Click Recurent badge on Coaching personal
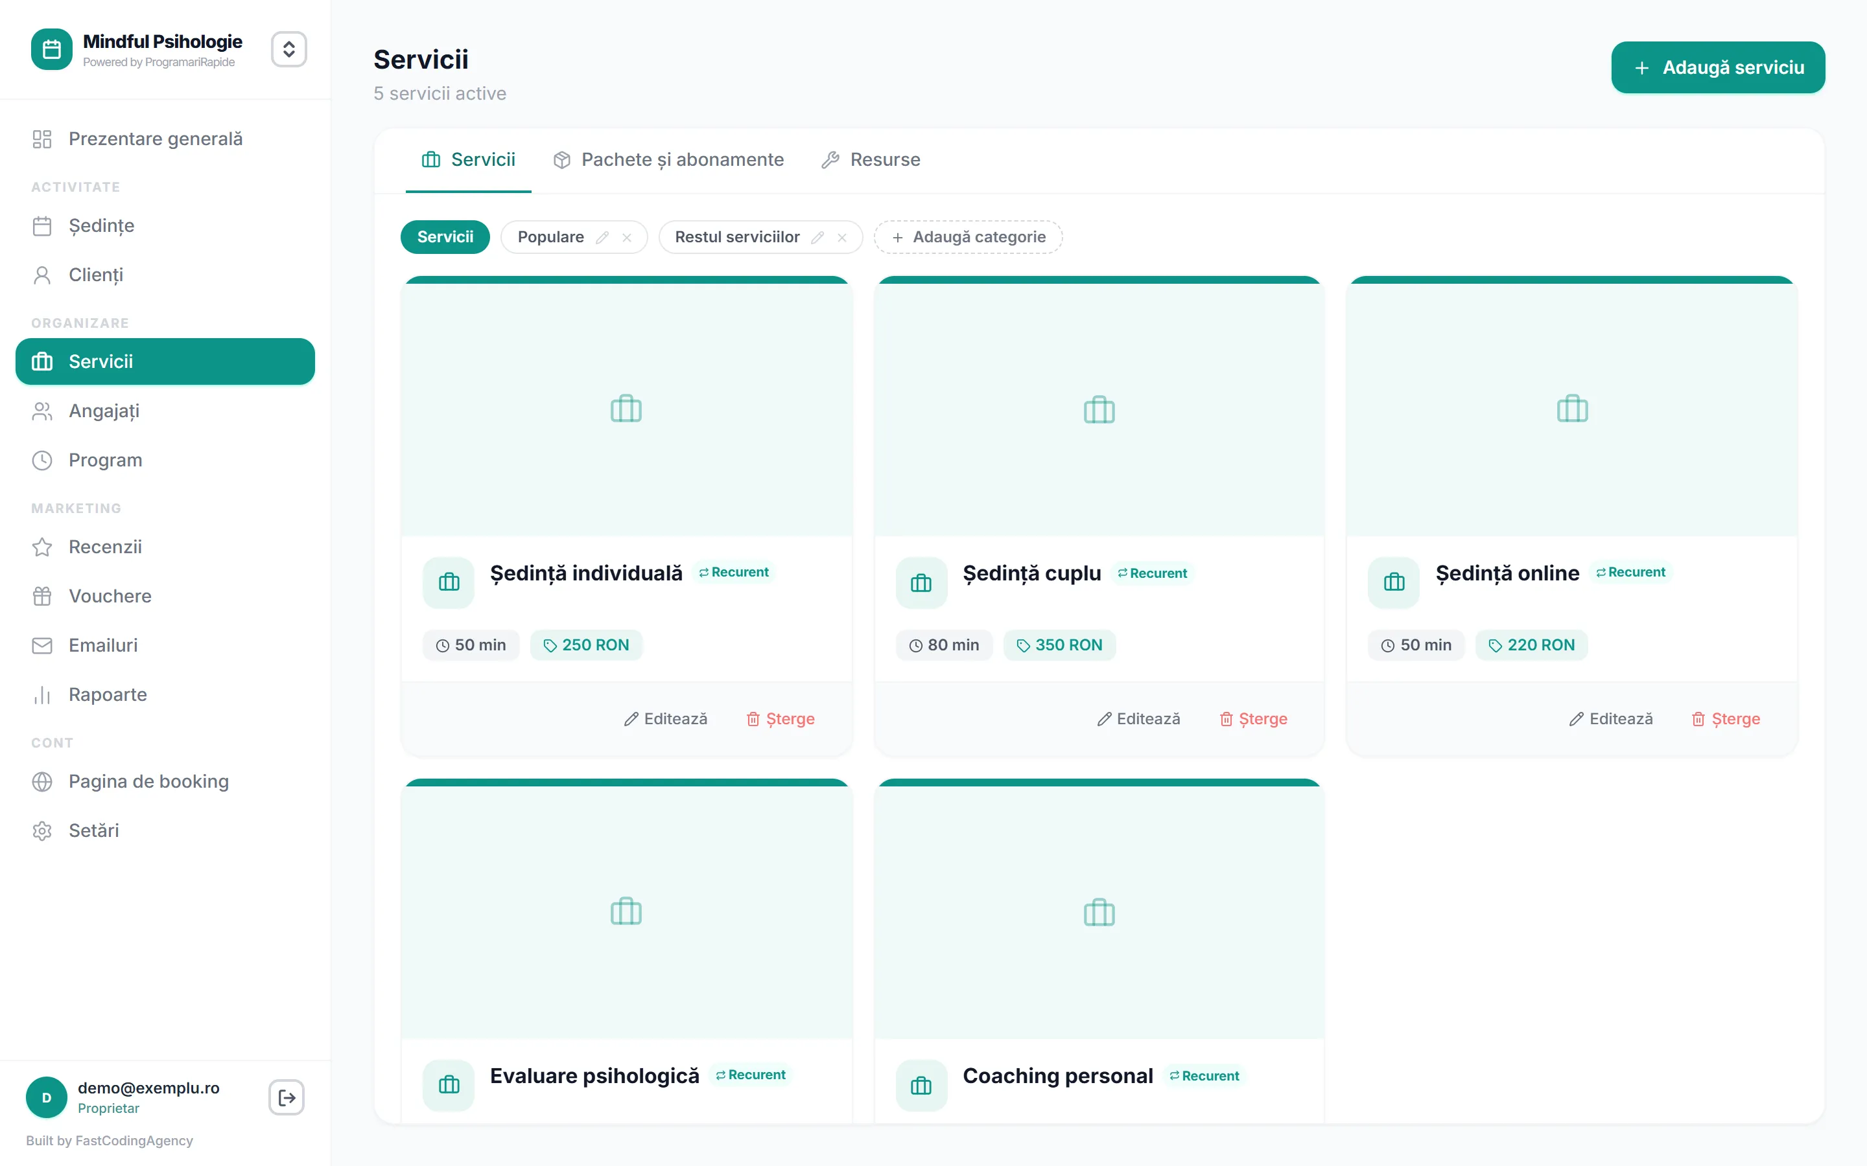1867x1166 pixels. click(1204, 1076)
